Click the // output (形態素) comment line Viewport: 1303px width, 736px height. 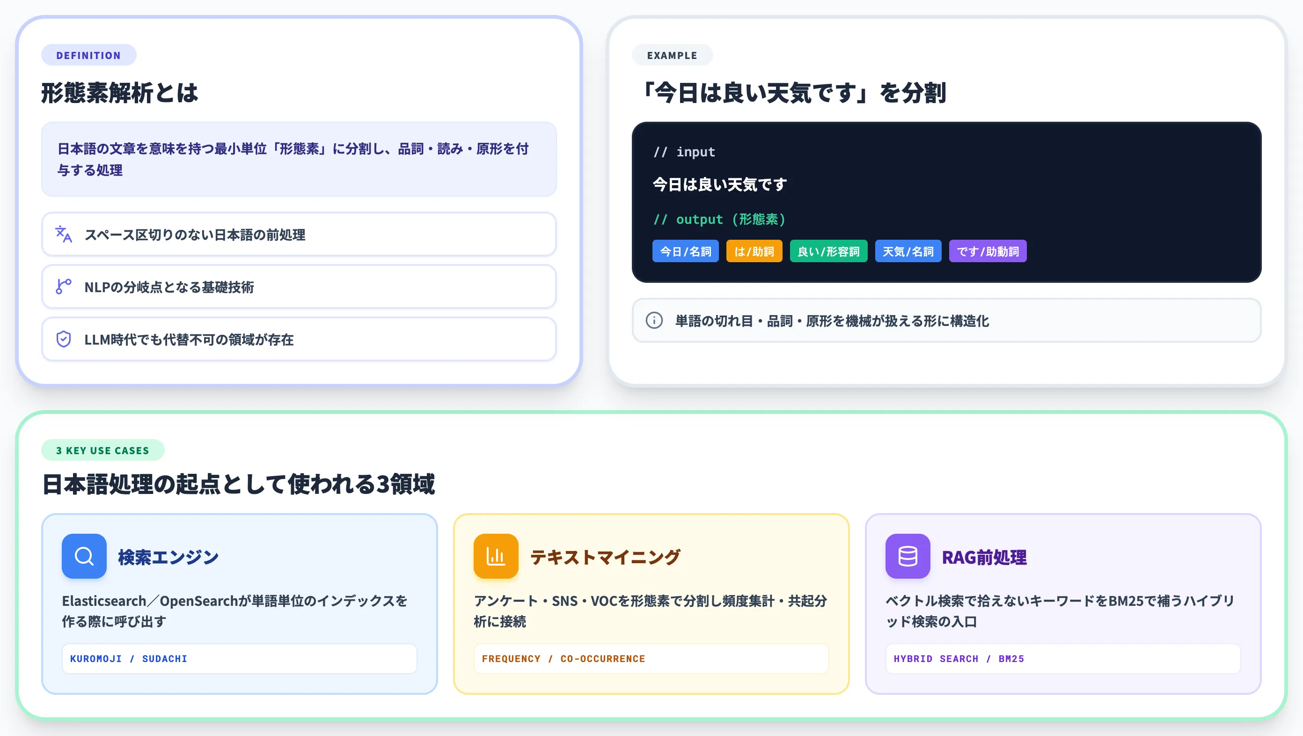click(719, 219)
